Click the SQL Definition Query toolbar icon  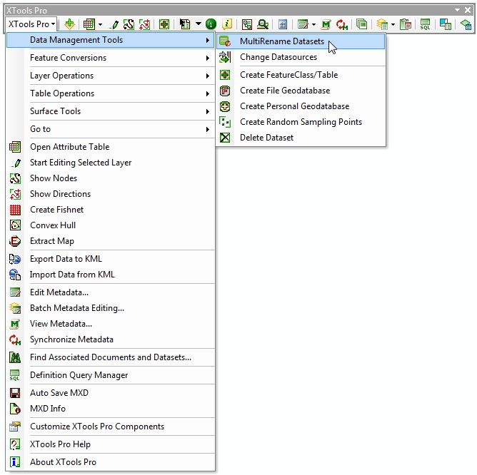point(425,24)
